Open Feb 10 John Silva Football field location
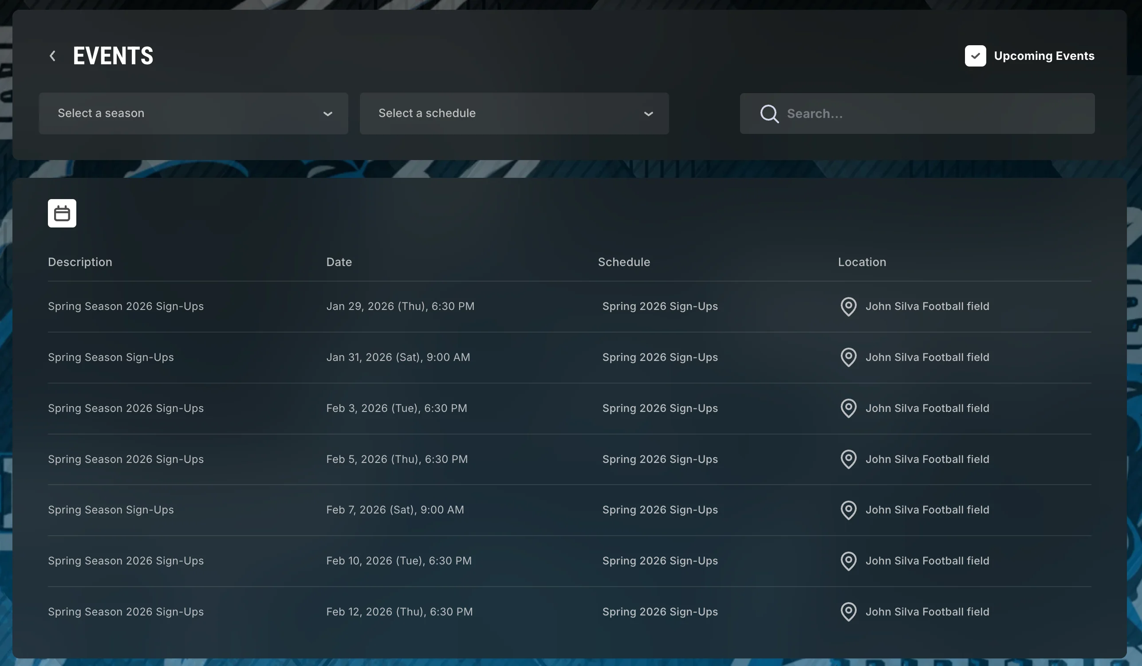The height and width of the screenshot is (666, 1142). [927, 560]
